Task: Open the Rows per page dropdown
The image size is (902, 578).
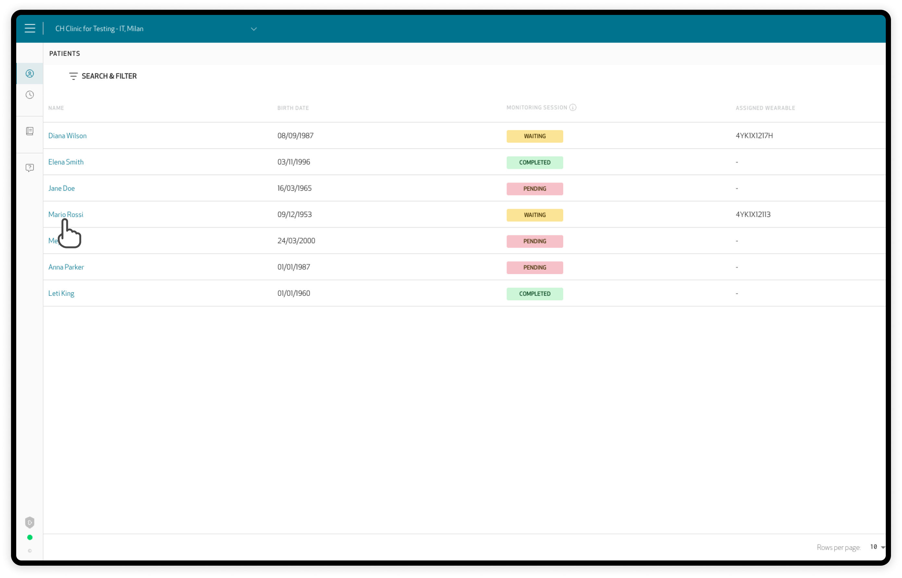Action: [x=877, y=547]
